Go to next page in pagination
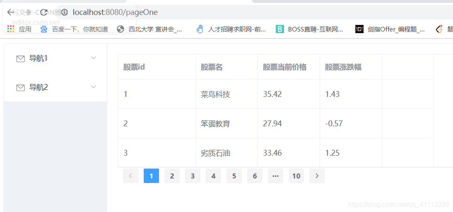 click(x=317, y=176)
